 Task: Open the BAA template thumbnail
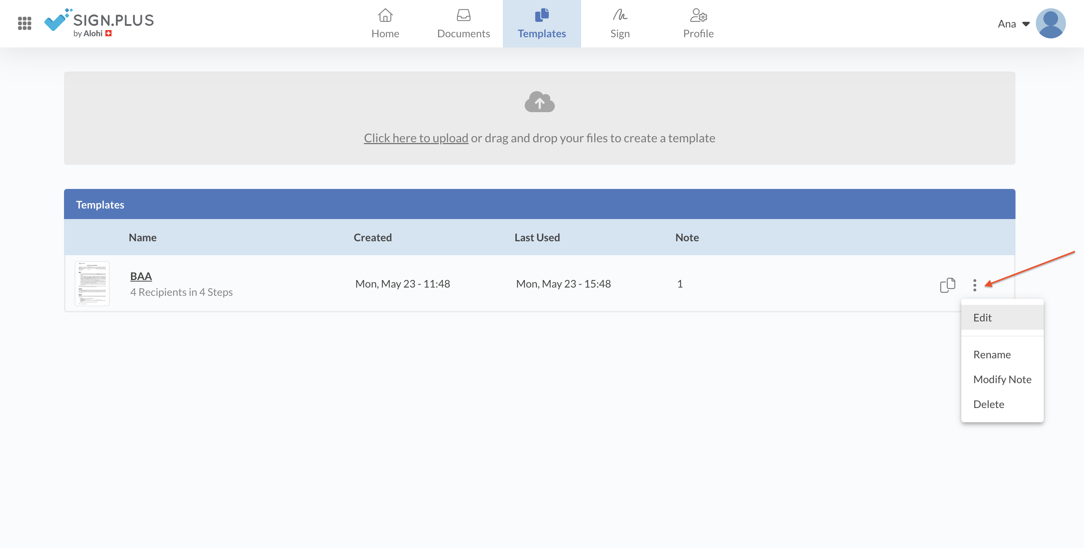92,284
